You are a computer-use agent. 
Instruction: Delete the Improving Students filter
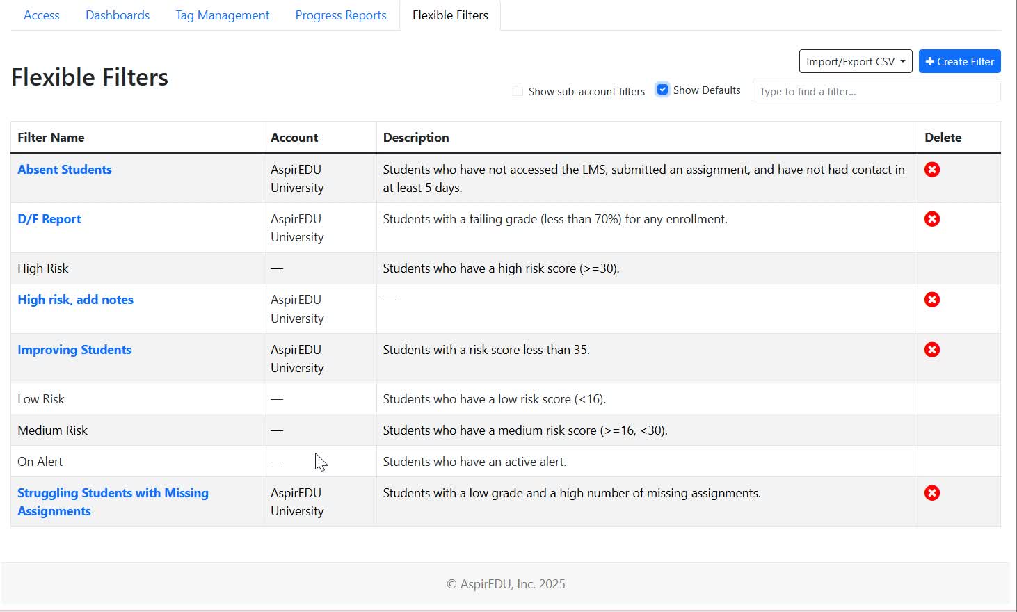pyautogui.click(x=932, y=350)
